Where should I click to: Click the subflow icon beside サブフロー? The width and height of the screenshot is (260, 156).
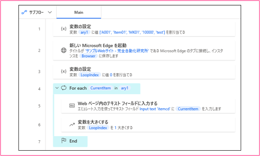[x=24, y=12]
